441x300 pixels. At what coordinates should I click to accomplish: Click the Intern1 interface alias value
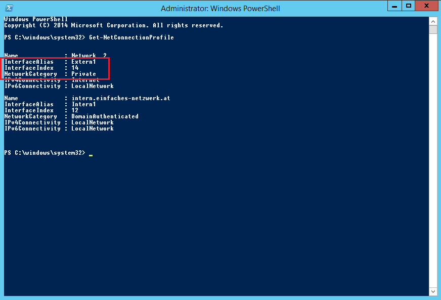(83, 104)
